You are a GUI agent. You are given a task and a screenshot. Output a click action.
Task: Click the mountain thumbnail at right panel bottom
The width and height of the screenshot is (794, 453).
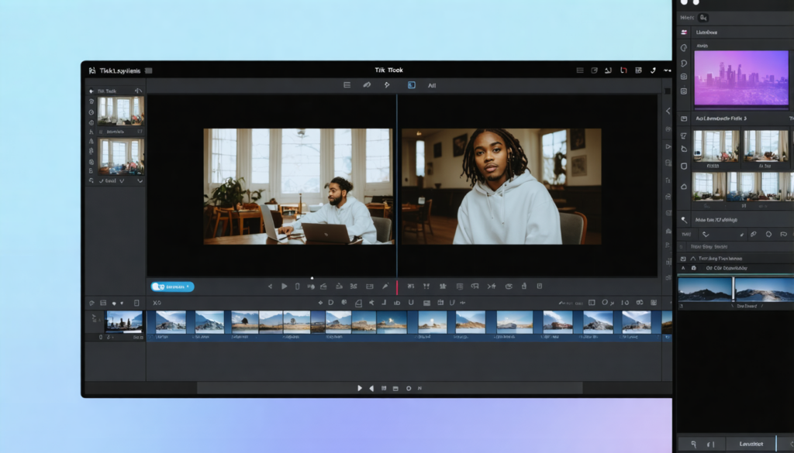(x=705, y=289)
